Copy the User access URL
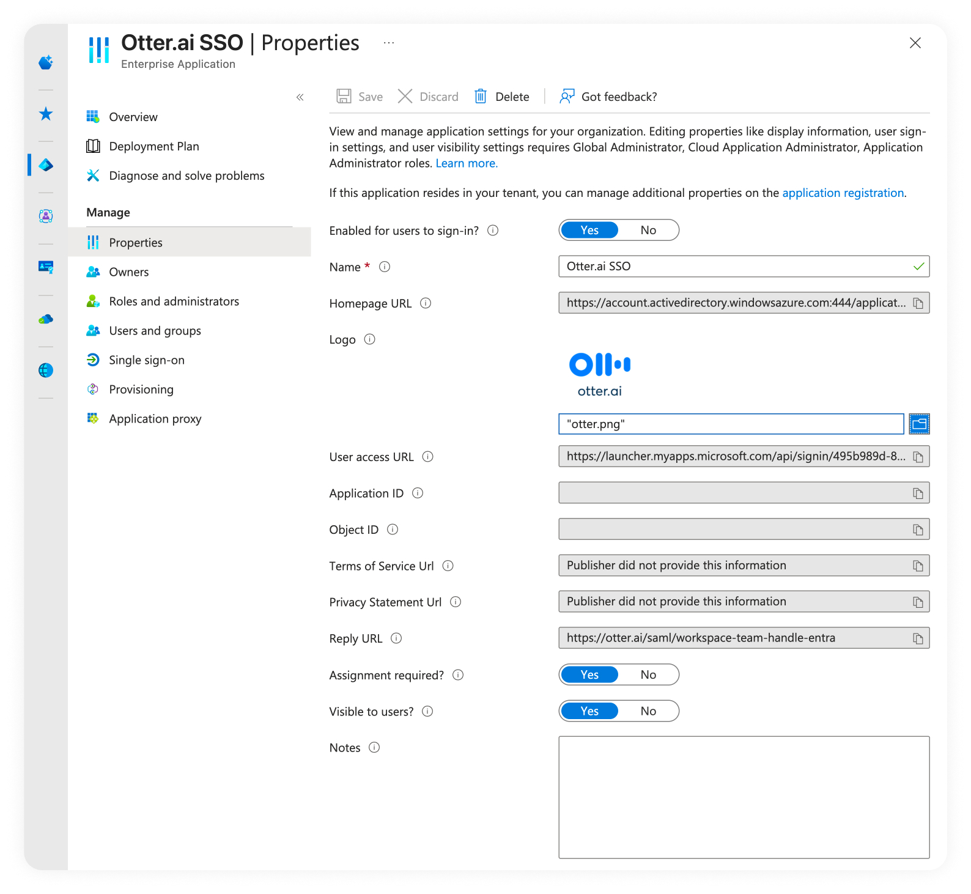The width and height of the screenshot is (971, 894). 918,457
